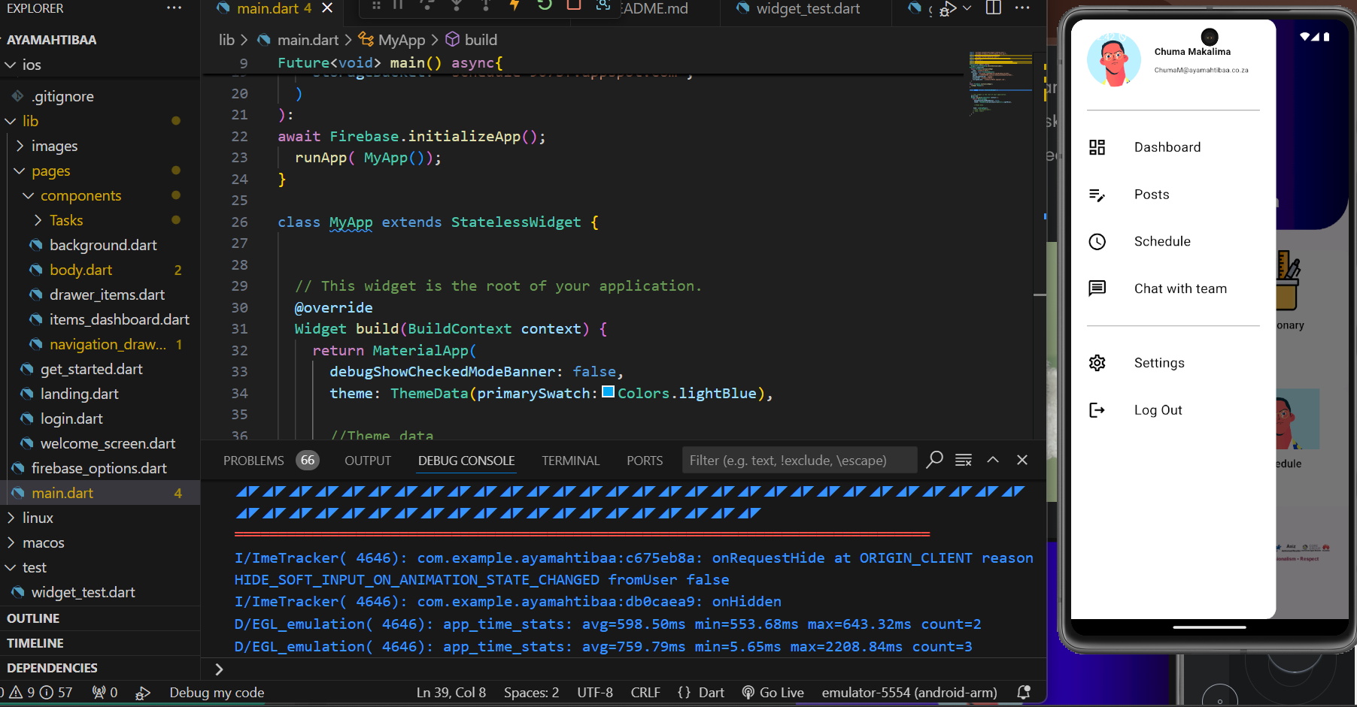This screenshot has height=707, width=1357.
Task: Pause debugging from the debug toolbar
Action: [398, 5]
